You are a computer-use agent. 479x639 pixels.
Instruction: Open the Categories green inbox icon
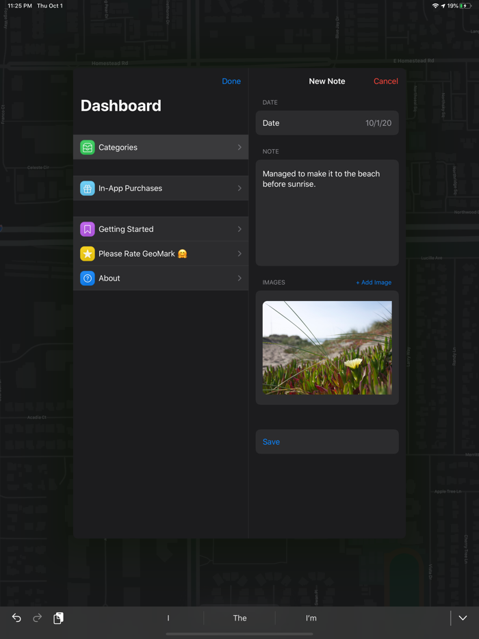point(87,147)
